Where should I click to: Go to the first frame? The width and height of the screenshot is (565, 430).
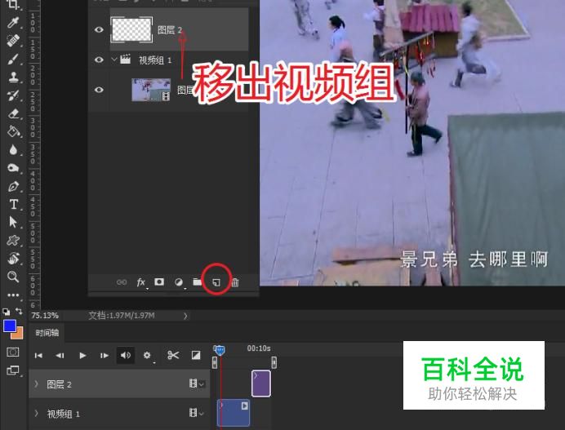click(38, 356)
